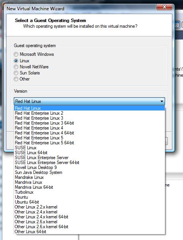
Task: Choose Red Hat Enterprise Linux 2
Action: tap(89, 113)
